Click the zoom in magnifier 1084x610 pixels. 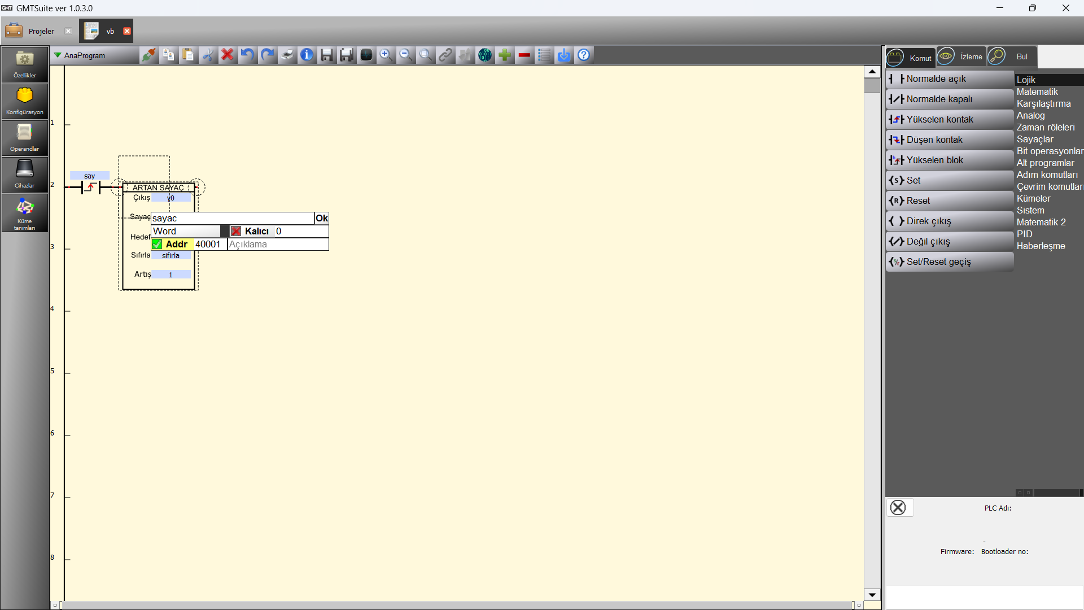(x=386, y=55)
